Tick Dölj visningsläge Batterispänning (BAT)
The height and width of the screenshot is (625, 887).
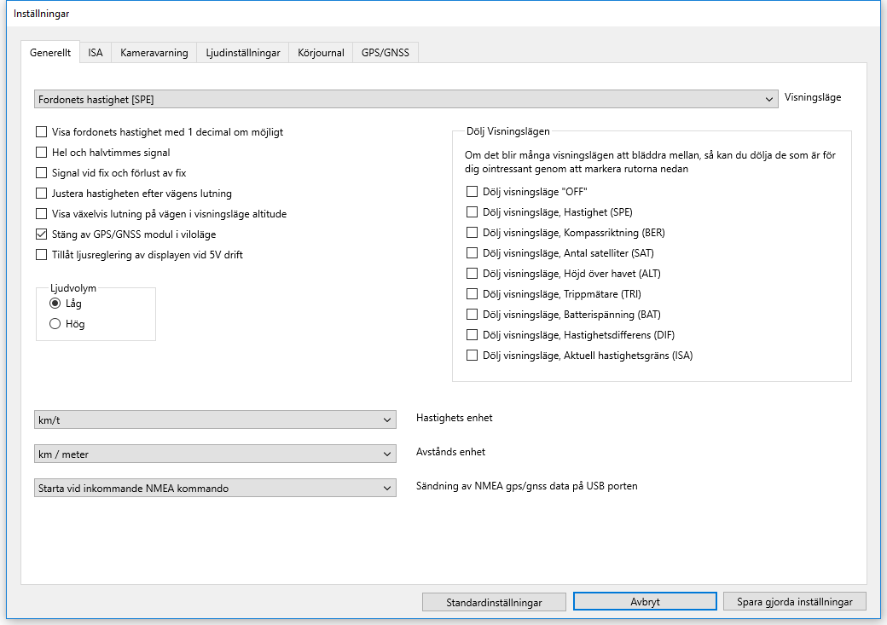click(x=472, y=315)
